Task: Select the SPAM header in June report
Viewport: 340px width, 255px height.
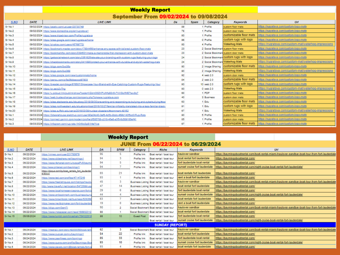Action: (x=120, y=150)
